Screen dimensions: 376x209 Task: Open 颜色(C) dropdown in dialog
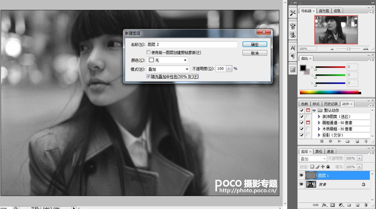coord(167,60)
